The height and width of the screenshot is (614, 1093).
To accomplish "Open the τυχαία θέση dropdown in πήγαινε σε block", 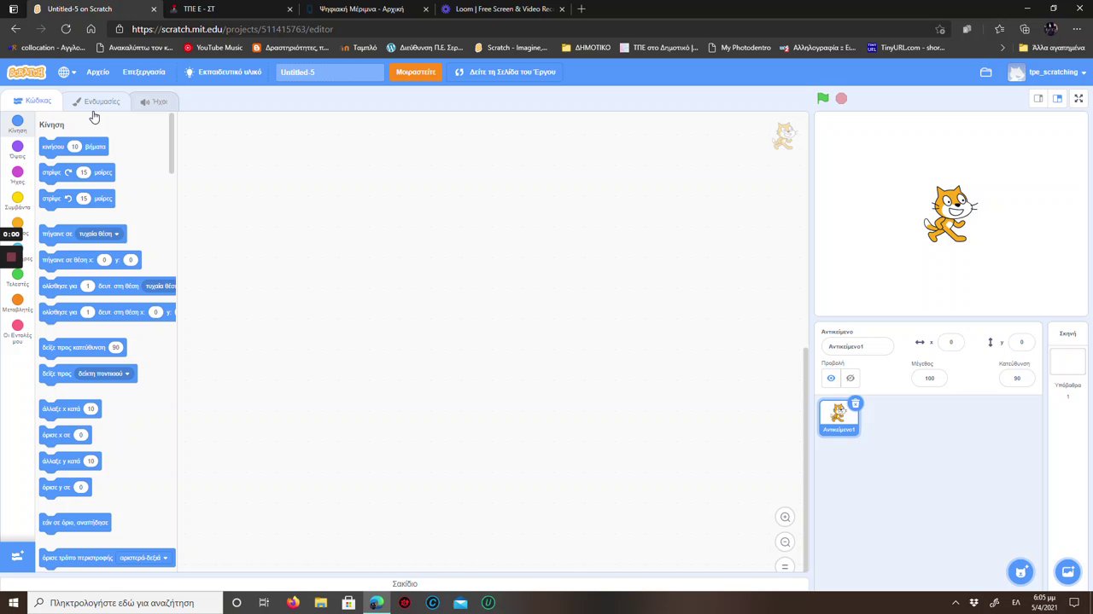I will (99, 234).
